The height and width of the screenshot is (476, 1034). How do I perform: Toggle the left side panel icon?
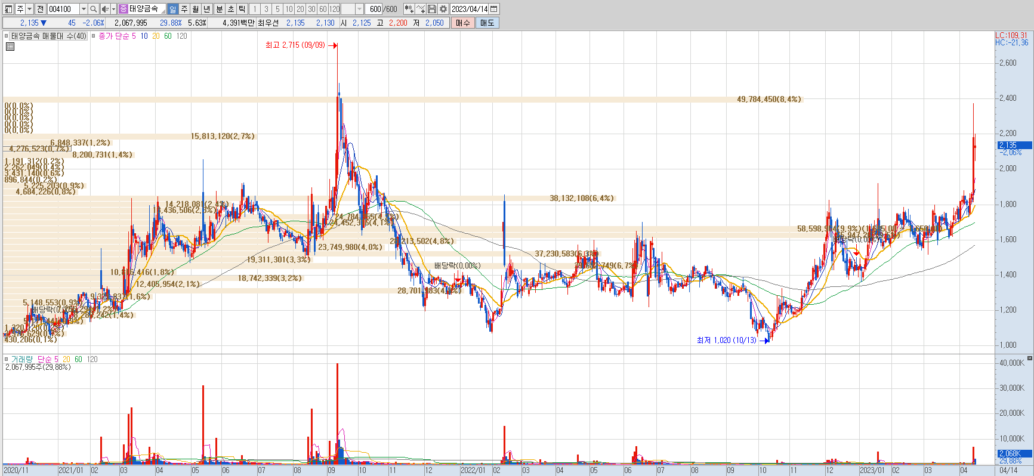[9, 9]
